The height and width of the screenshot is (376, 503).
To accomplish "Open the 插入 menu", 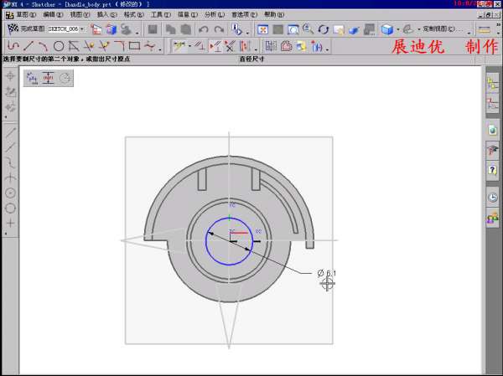I will [x=106, y=14].
